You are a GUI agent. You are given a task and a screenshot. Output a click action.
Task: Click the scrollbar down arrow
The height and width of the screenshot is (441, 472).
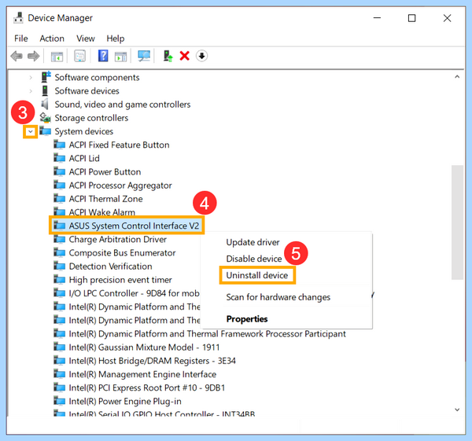pyautogui.click(x=457, y=410)
